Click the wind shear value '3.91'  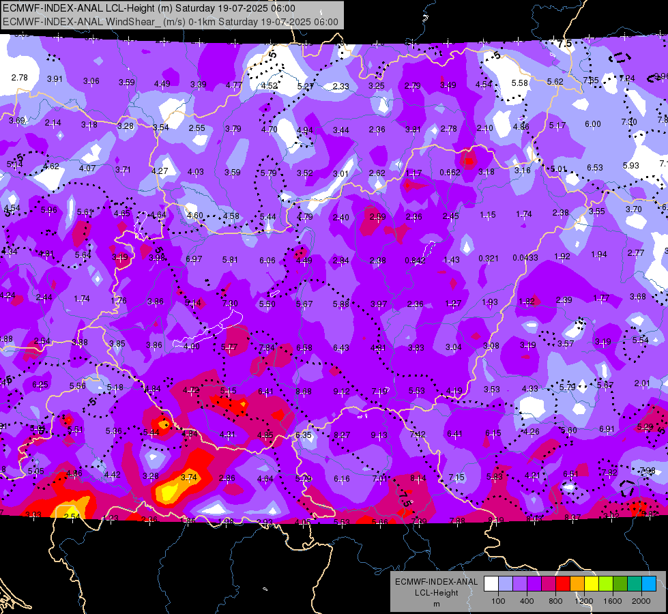pyautogui.click(x=55, y=79)
